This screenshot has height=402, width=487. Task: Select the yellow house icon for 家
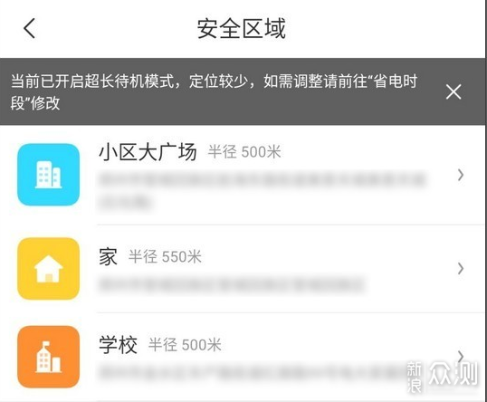pyautogui.click(x=49, y=268)
